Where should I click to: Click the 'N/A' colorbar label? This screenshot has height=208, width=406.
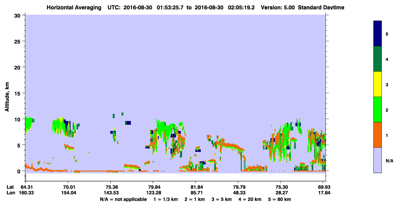coord(389,161)
